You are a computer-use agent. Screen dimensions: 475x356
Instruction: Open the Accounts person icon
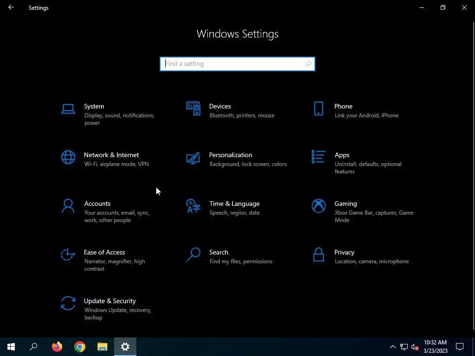click(68, 206)
